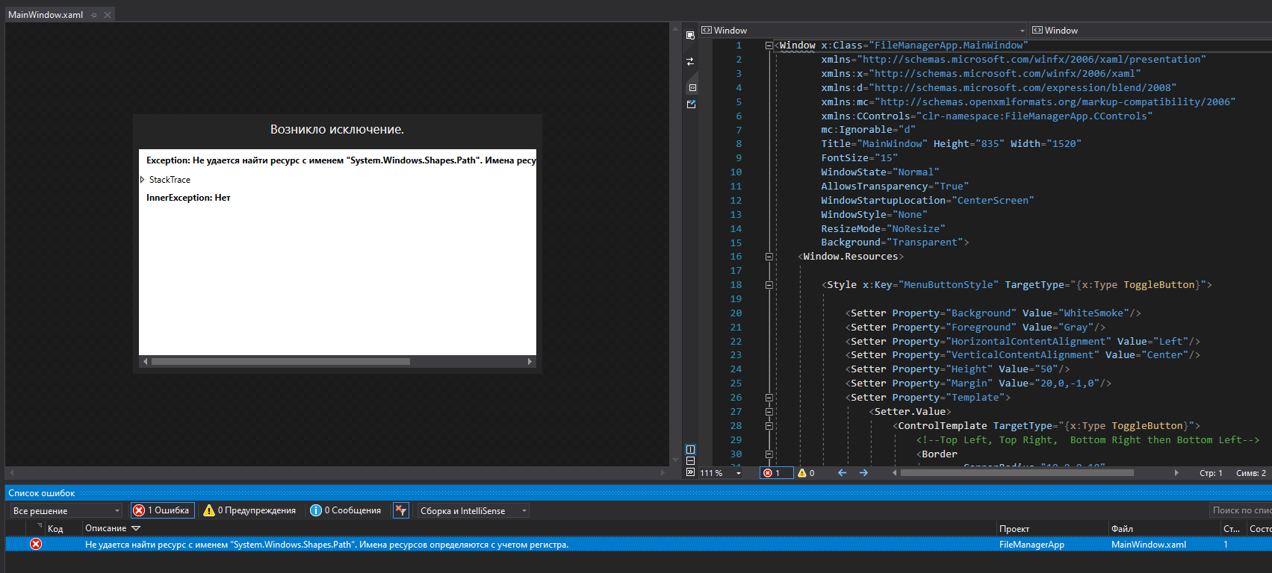Viewport: 1272px width, 573px height.
Task: Pin the MainWindow.xaml tab
Action: pyautogui.click(x=94, y=15)
